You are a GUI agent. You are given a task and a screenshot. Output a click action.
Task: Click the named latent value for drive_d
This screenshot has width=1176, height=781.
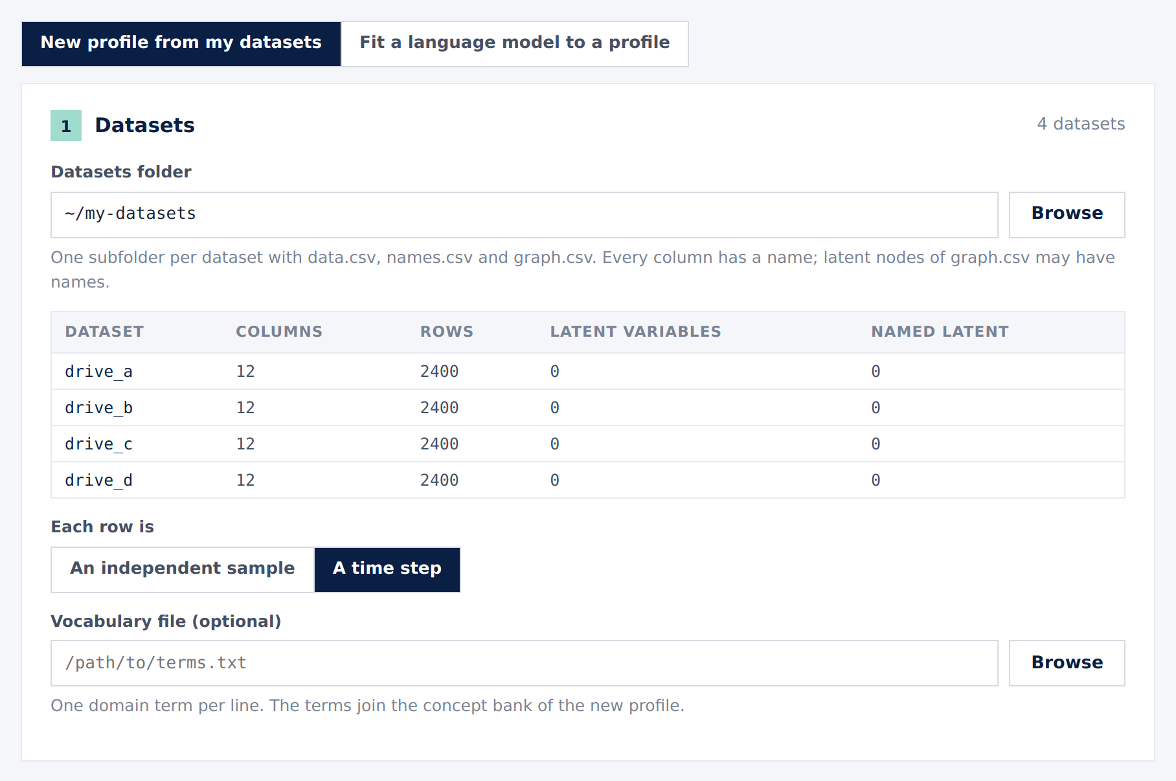876,481
